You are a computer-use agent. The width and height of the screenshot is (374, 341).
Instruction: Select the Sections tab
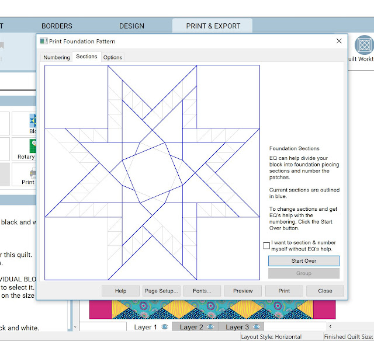[86, 57]
